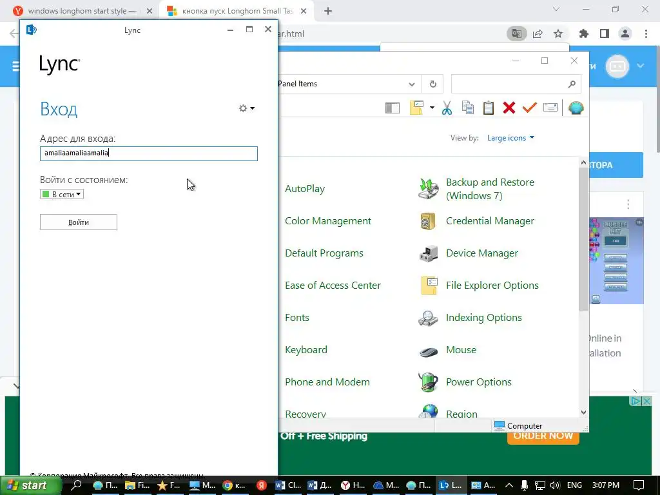Open Color Management

point(328,221)
